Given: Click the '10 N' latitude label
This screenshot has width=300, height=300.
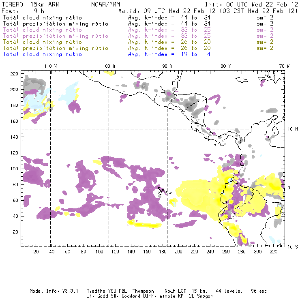Looking at the screenshot, I should [293, 129].
